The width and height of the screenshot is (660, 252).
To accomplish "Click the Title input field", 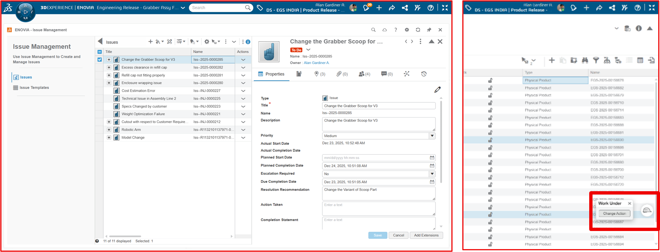I will pos(379,106).
